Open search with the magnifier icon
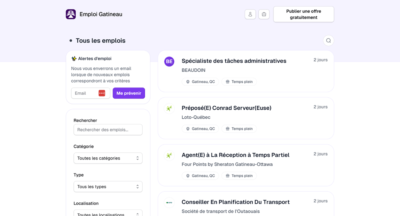 coord(328,41)
